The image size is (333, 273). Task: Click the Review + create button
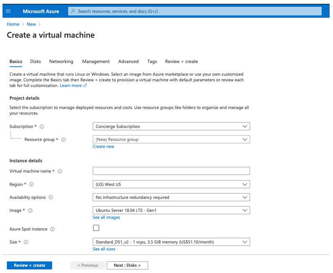pyautogui.click(x=29, y=265)
